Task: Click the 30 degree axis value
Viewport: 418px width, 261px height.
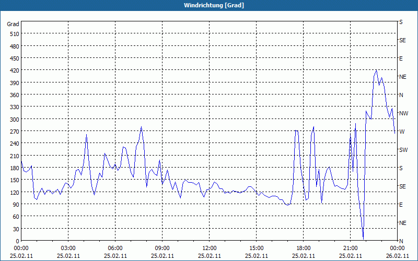Action: (16, 229)
